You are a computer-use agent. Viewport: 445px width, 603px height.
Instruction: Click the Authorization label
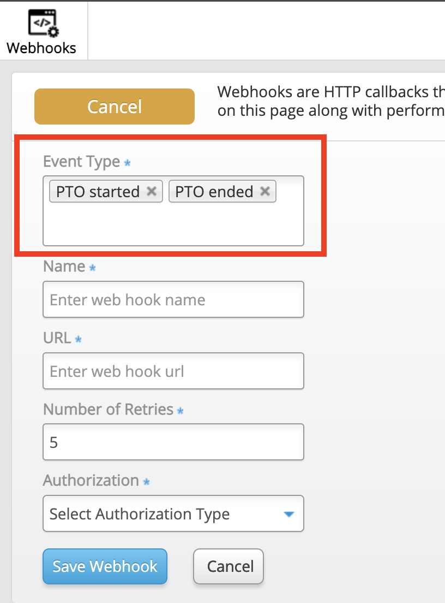point(91,480)
